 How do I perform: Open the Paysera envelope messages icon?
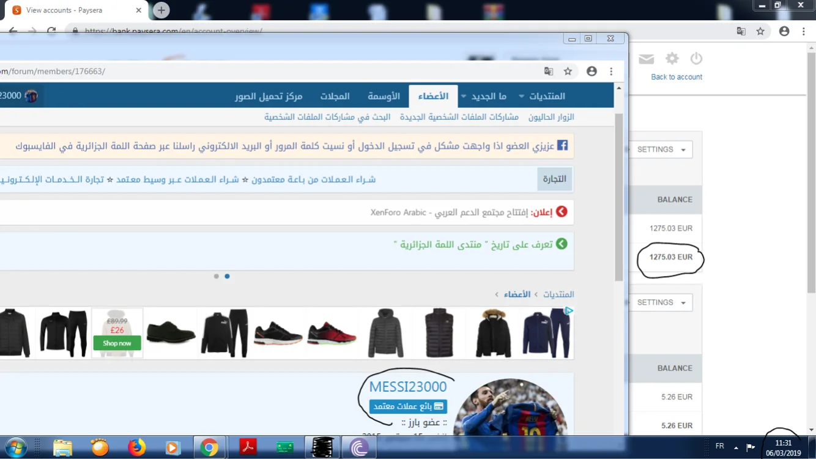tap(647, 59)
